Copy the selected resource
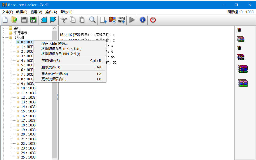 73,20
